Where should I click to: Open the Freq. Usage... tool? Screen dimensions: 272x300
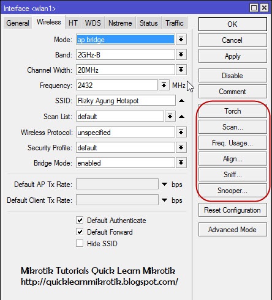pos(233,143)
